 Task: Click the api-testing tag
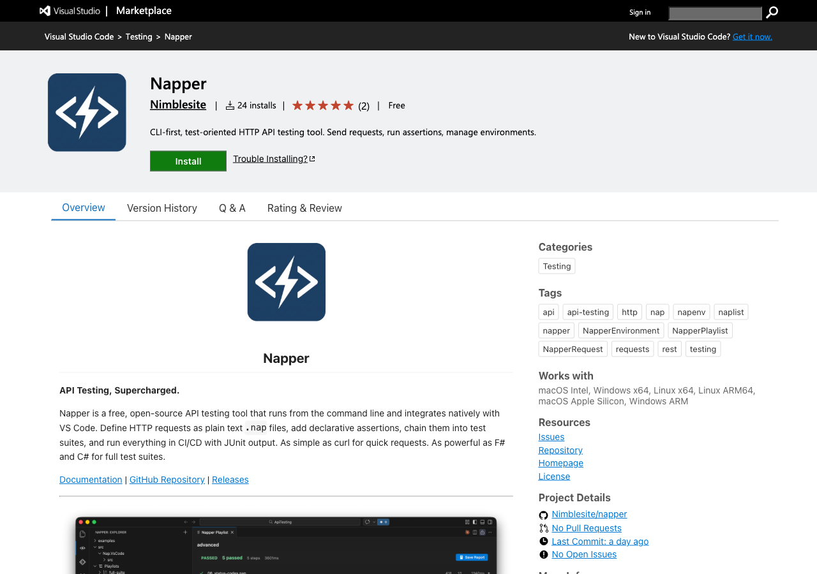tap(588, 312)
